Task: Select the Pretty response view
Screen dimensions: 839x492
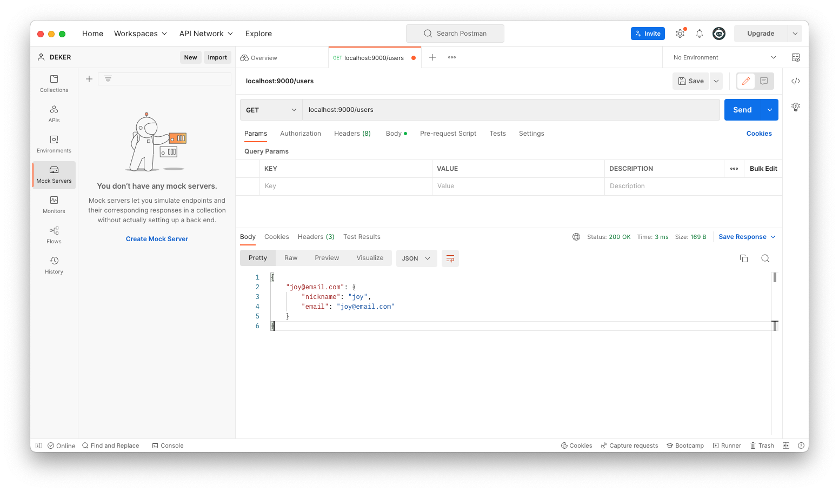Action: [258, 258]
